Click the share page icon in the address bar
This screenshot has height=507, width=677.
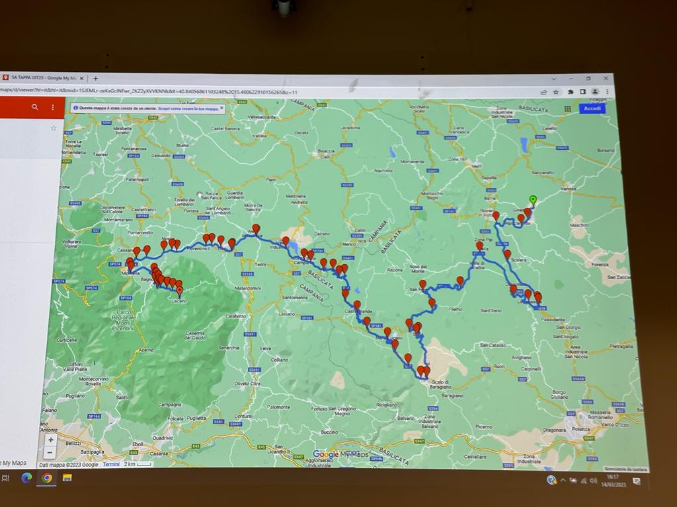tap(543, 92)
